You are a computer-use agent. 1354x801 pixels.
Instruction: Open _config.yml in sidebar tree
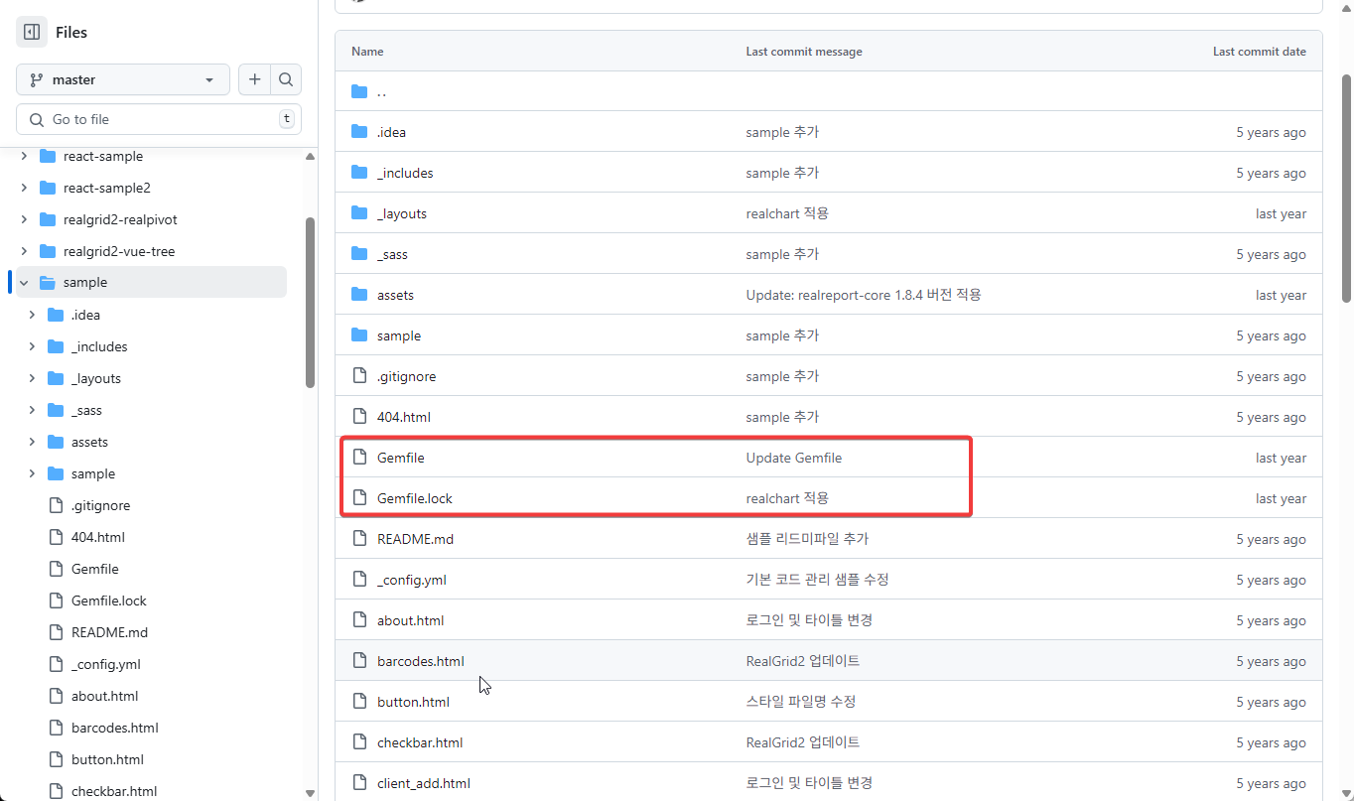(x=105, y=664)
